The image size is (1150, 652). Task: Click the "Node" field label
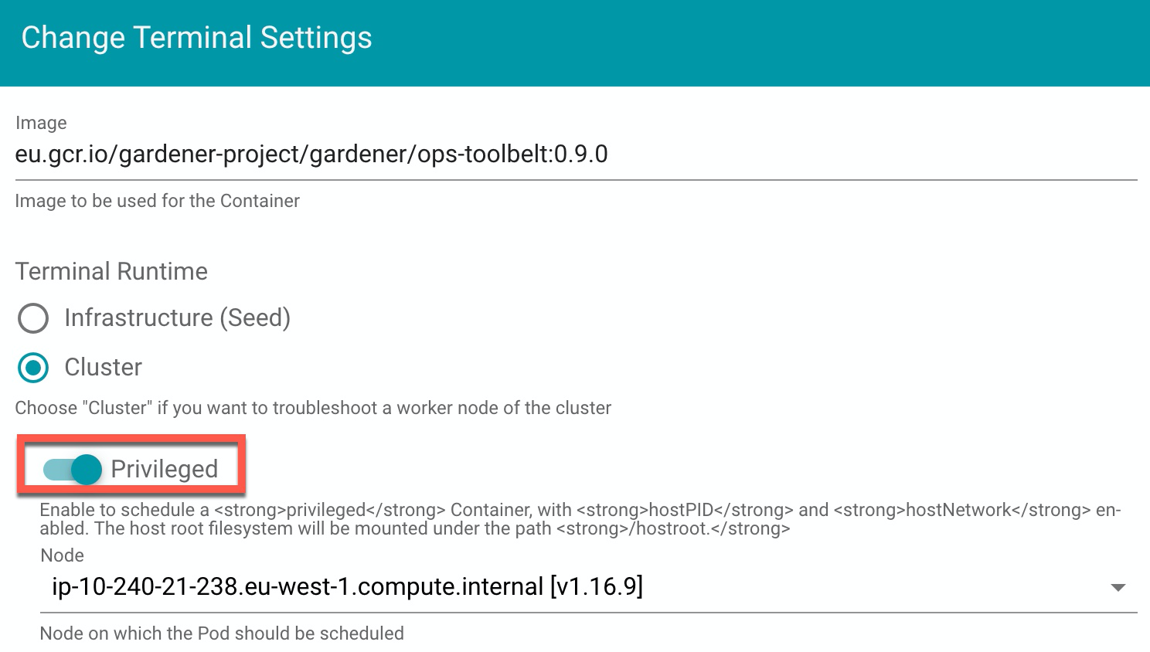[x=62, y=555]
